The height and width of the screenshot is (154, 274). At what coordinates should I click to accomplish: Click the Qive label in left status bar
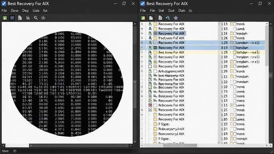(x=5, y=151)
